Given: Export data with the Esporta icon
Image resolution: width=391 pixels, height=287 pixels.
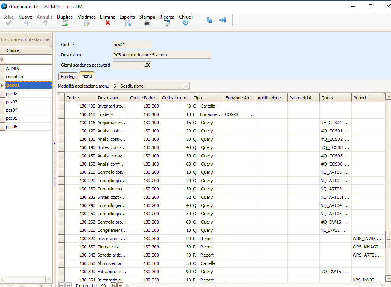Looking at the screenshot, I should pos(127,23).
